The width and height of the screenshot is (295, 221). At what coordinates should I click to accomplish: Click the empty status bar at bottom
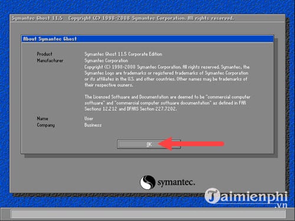coord(148,214)
